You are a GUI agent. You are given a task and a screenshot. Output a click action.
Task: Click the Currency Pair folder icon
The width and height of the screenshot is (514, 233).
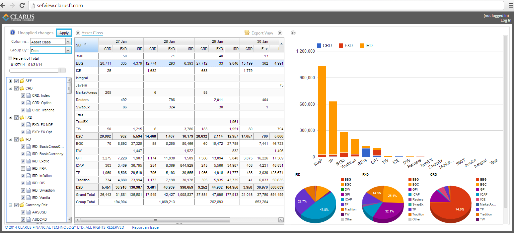22,205
